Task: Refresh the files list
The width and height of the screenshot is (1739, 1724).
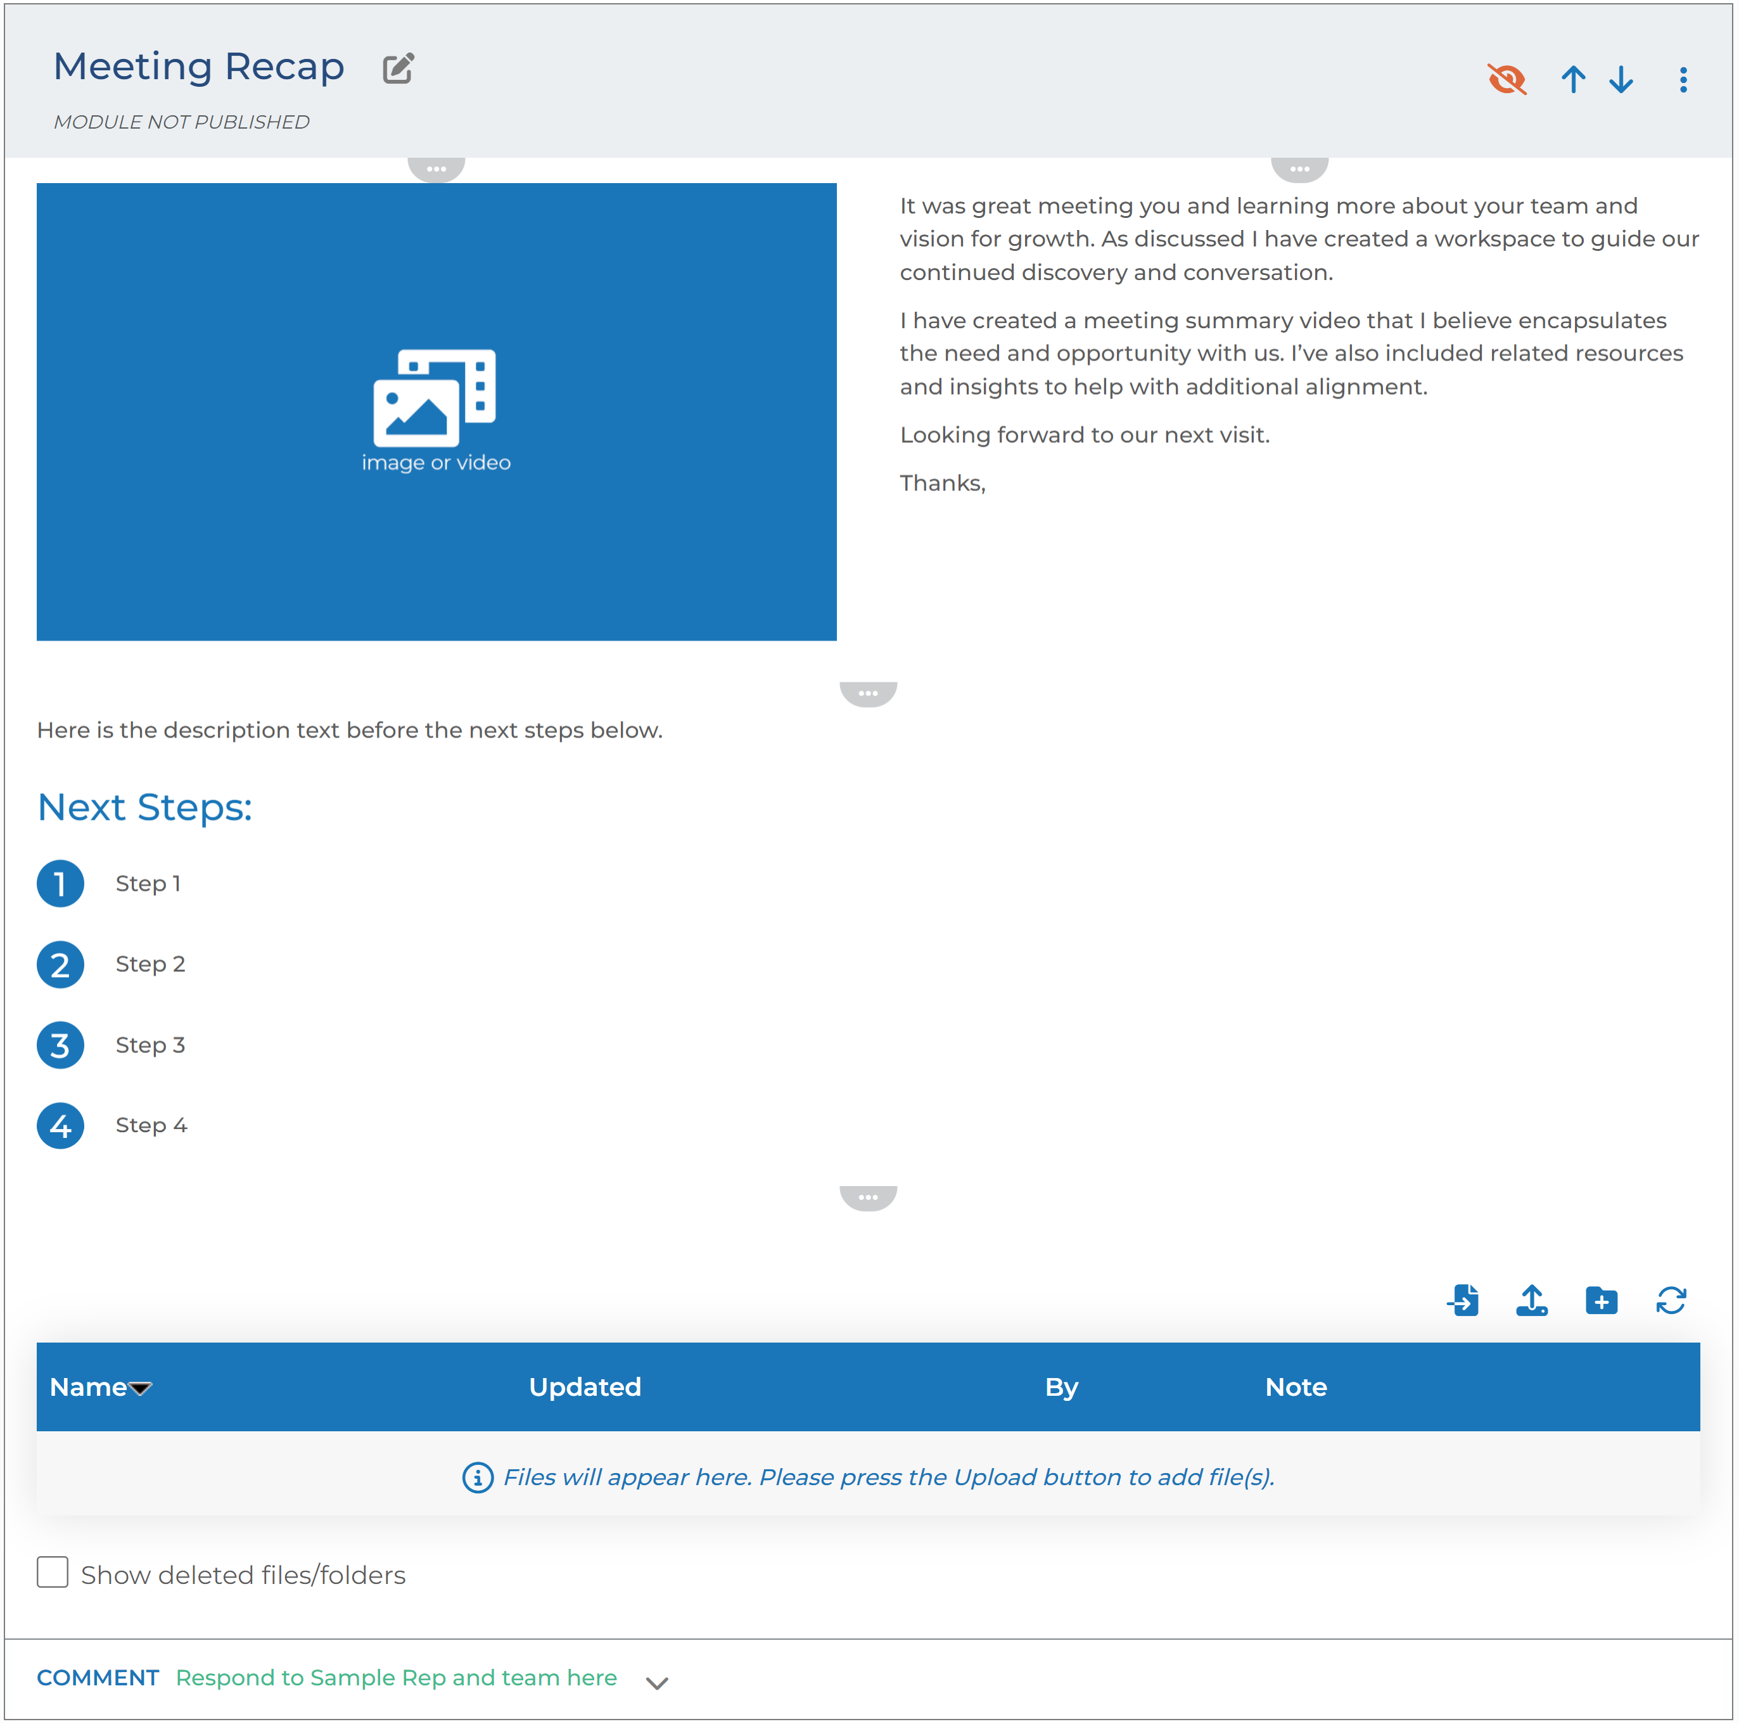Action: click(1671, 1301)
